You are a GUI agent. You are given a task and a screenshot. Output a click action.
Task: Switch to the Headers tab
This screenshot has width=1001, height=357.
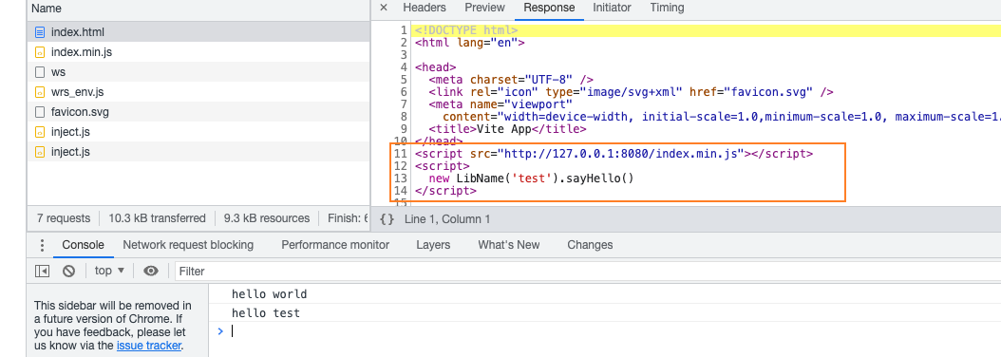click(425, 8)
